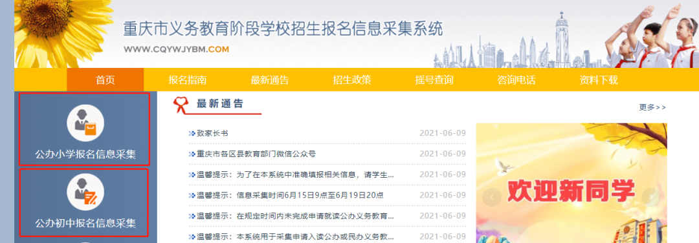Open announcement 信息采集时间6月15日9点至6月19日20点
The width and height of the screenshot is (699, 243).
[x=290, y=195]
